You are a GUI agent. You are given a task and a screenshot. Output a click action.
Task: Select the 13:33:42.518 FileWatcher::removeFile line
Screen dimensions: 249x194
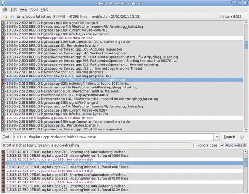click(124, 106)
